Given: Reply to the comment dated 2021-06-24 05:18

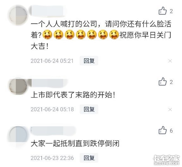Looking at the screenshot, I should (89, 109).
